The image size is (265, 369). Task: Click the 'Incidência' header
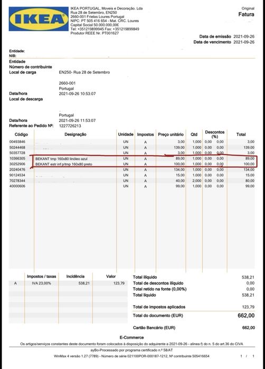click(x=75, y=277)
